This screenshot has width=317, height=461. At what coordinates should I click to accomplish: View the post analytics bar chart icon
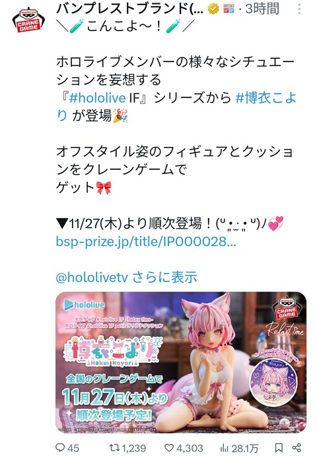point(225,448)
